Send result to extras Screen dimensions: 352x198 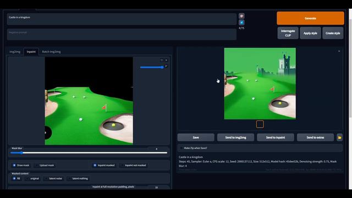tap(315, 137)
